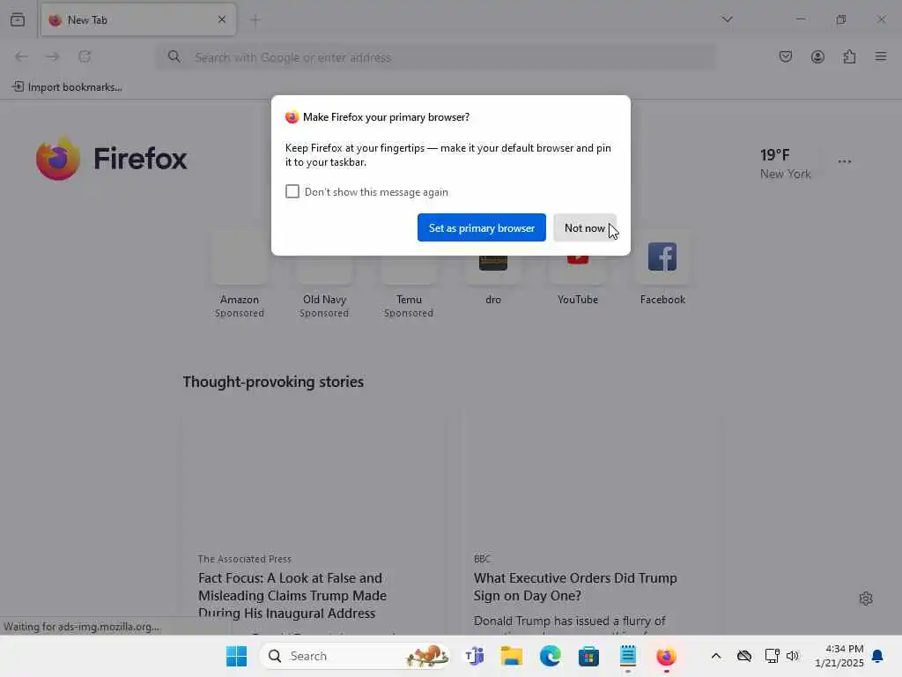The image size is (902, 677).
Task: Click the Firefox taskbar icon
Action: [x=666, y=656]
